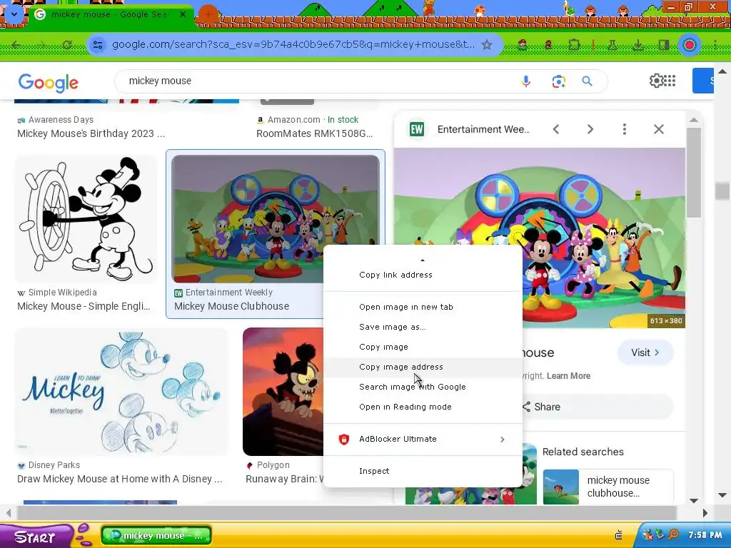Click horizontal scrollbar right arrow
The height and width of the screenshot is (548, 731).
(x=705, y=513)
